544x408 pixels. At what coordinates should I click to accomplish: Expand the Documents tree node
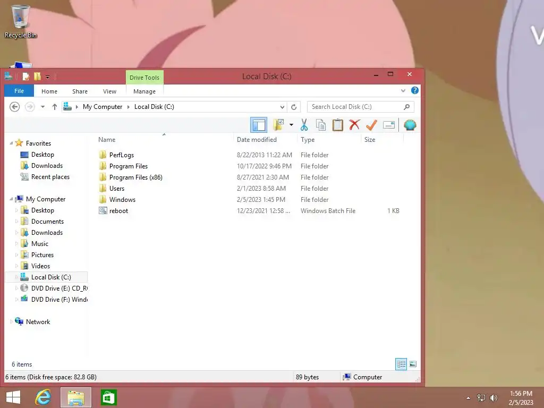[16, 222]
